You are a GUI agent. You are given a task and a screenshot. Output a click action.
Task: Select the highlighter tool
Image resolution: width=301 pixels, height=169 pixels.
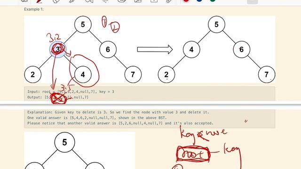point(72,1)
